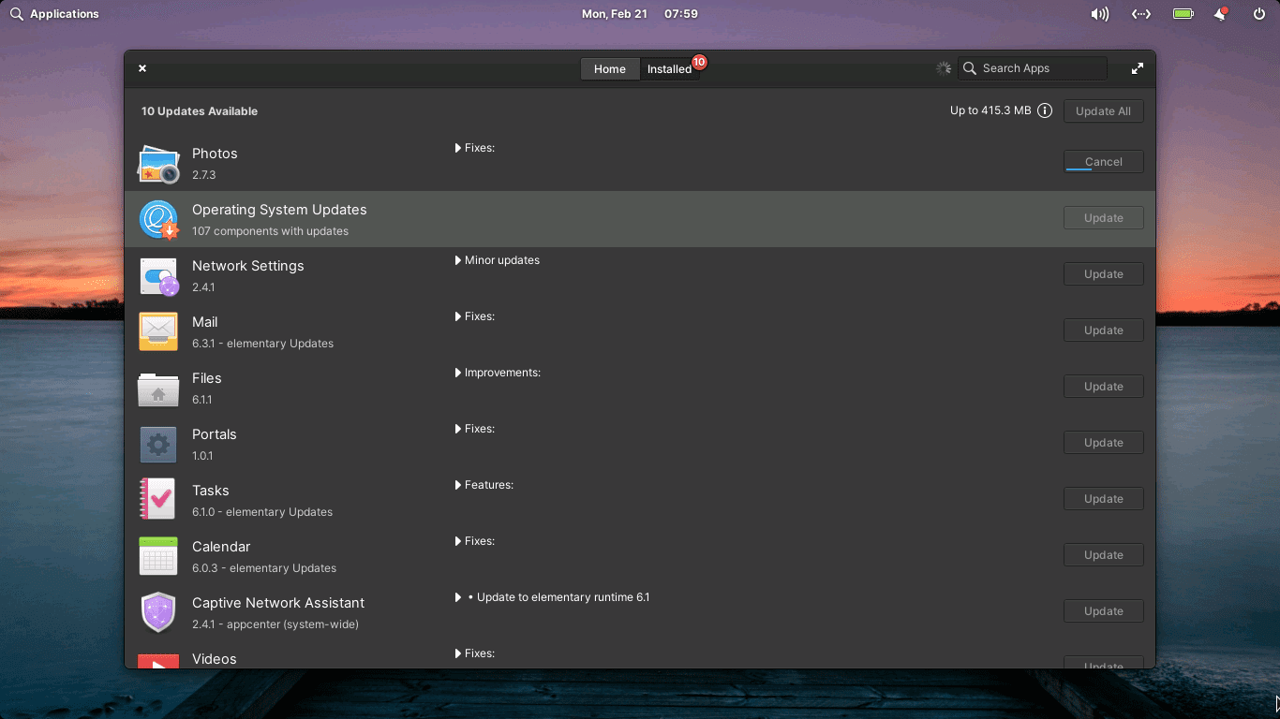Click the Mail envelope icon
1280x719 pixels.
pyautogui.click(x=158, y=331)
